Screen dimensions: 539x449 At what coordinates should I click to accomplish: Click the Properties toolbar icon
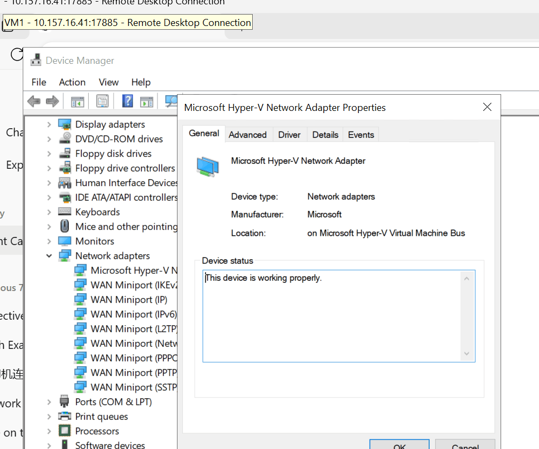(102, 101)
